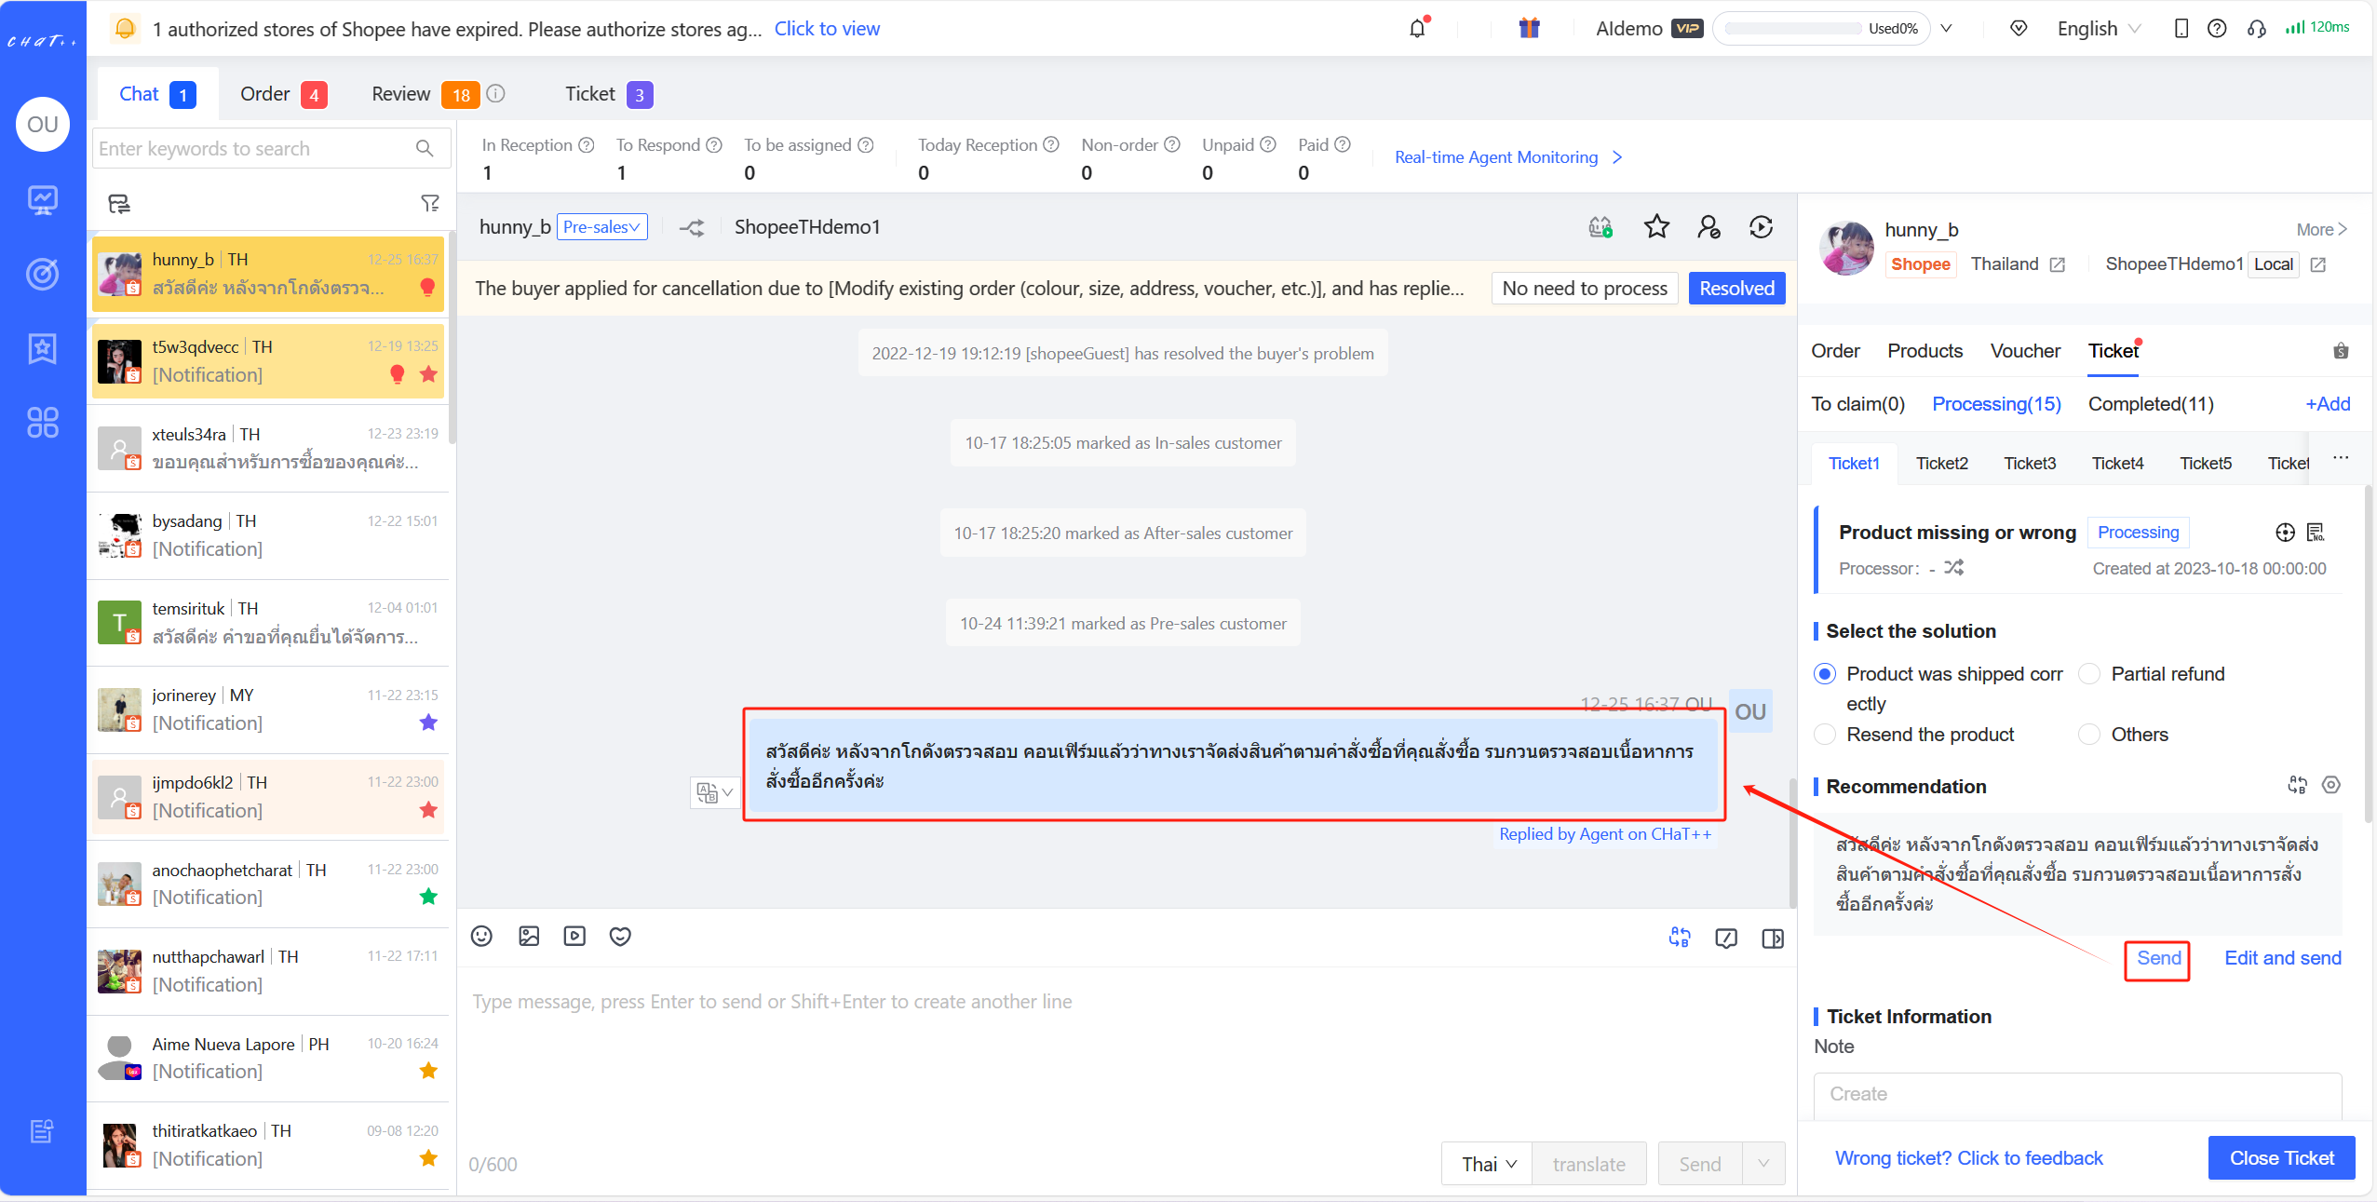This screenshot has width=2377, height=1202.
Task: Expand the Send button options arrow
Action: (1763, 1164)
